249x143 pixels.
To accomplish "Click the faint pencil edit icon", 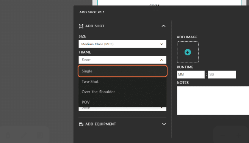I will [24, 135].
